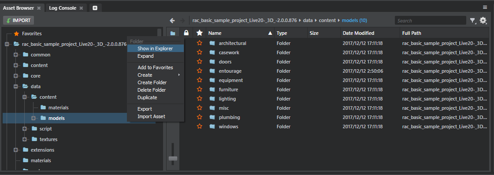The height and width of the screenshot is (175, 494).
Task: Collapse the rac_basic_sample_project root node
Action: [7, 44]
